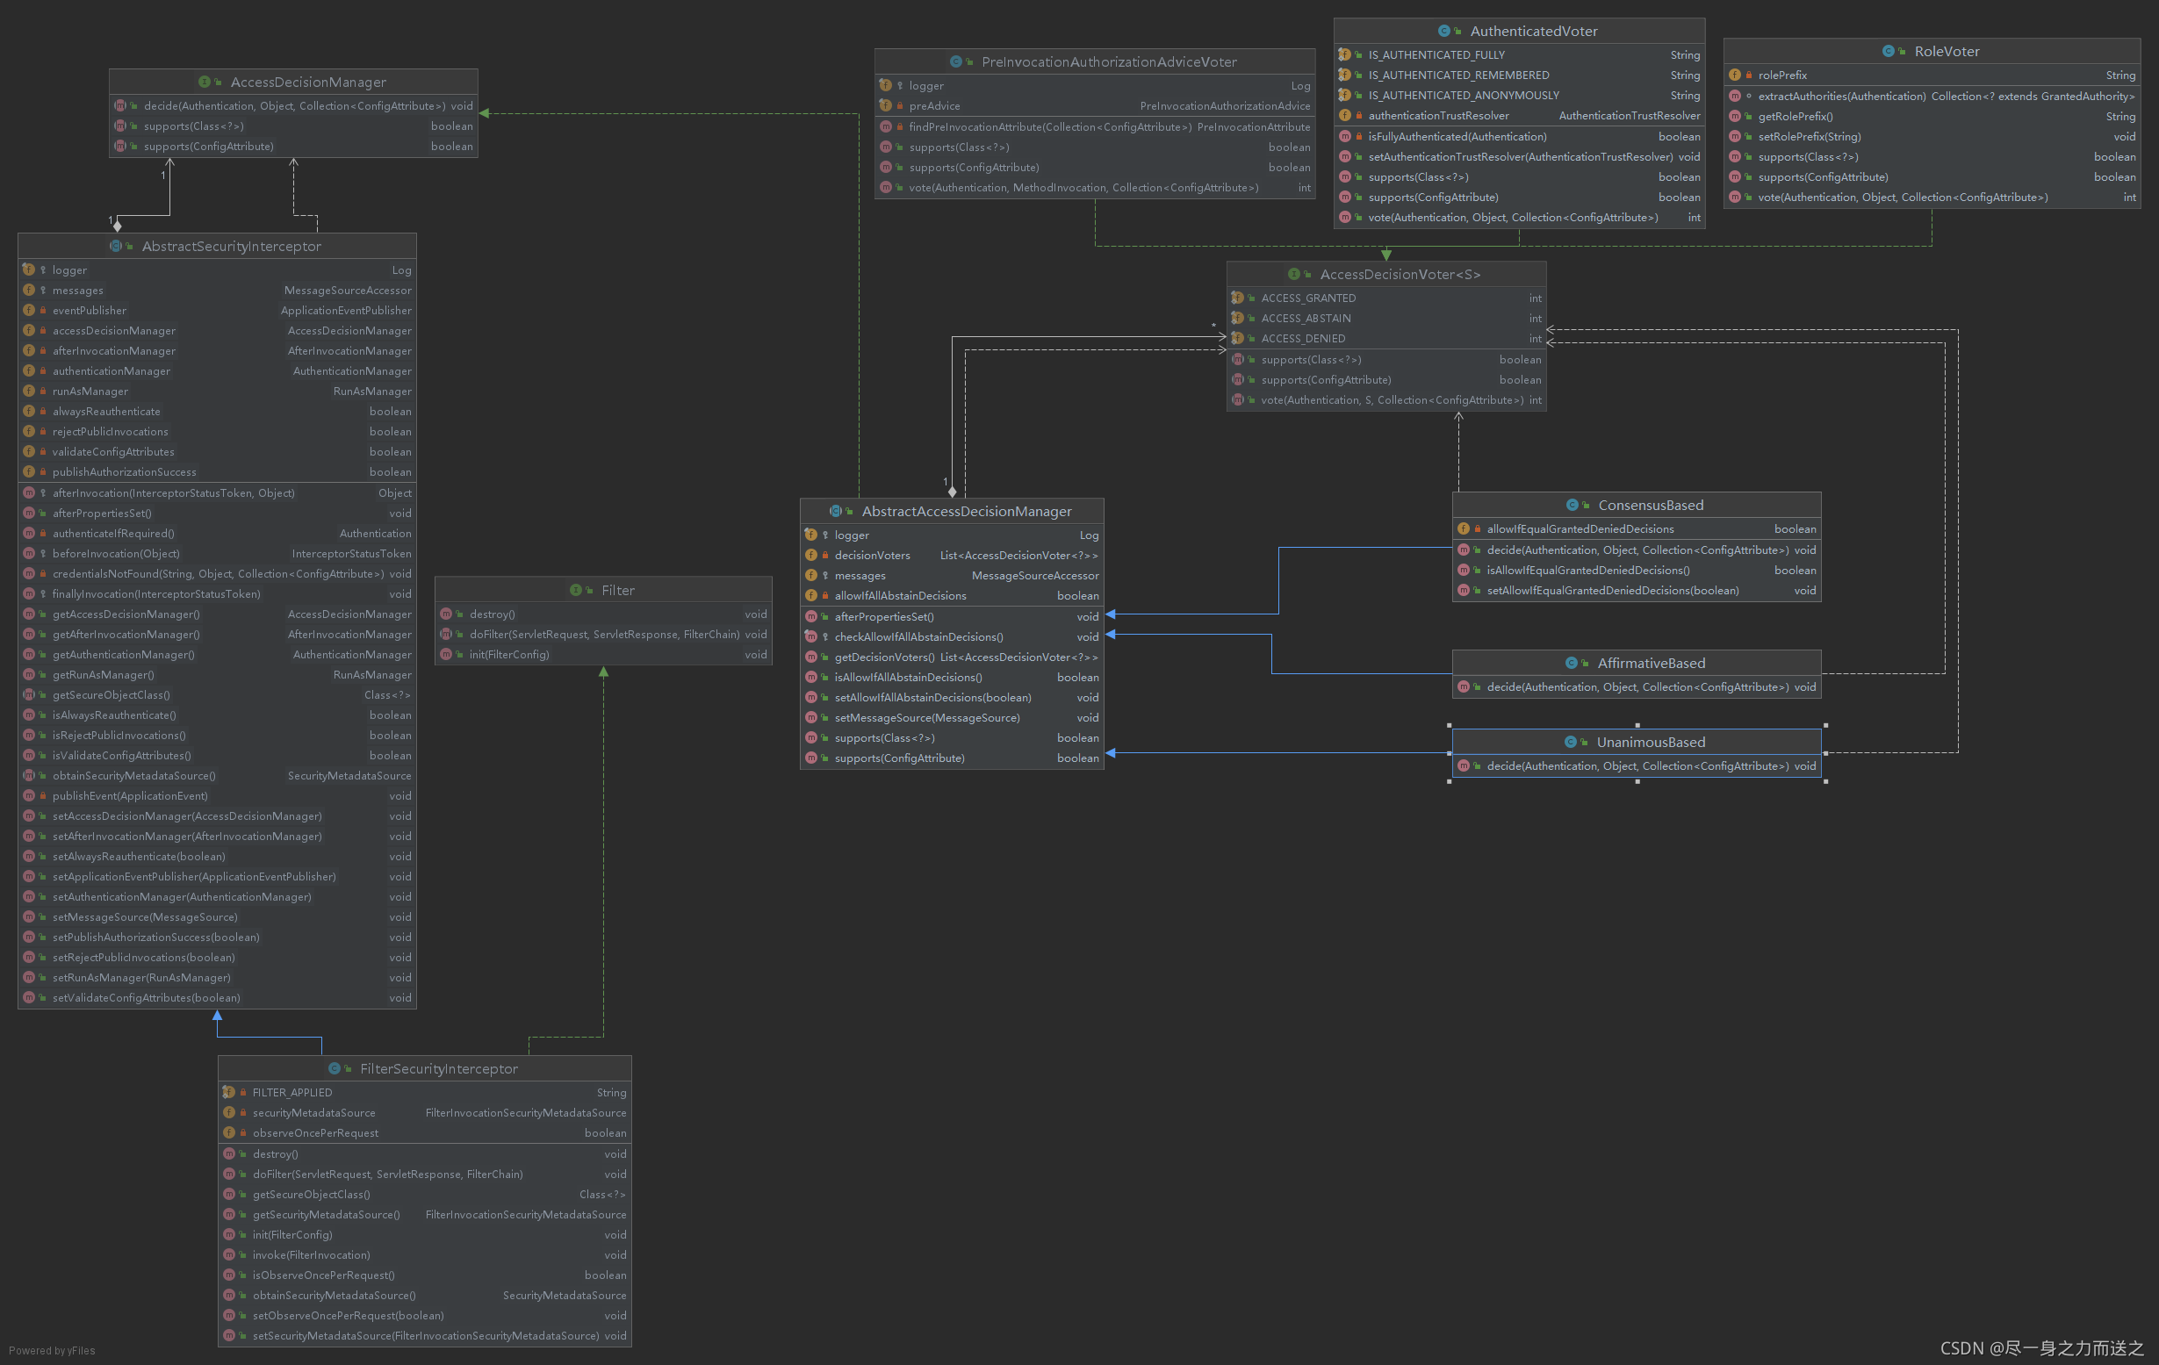Select the AbstractSecurityInterceptor node title
Viewport: 2159px width, 1365px height.
[x=231, y=246]
